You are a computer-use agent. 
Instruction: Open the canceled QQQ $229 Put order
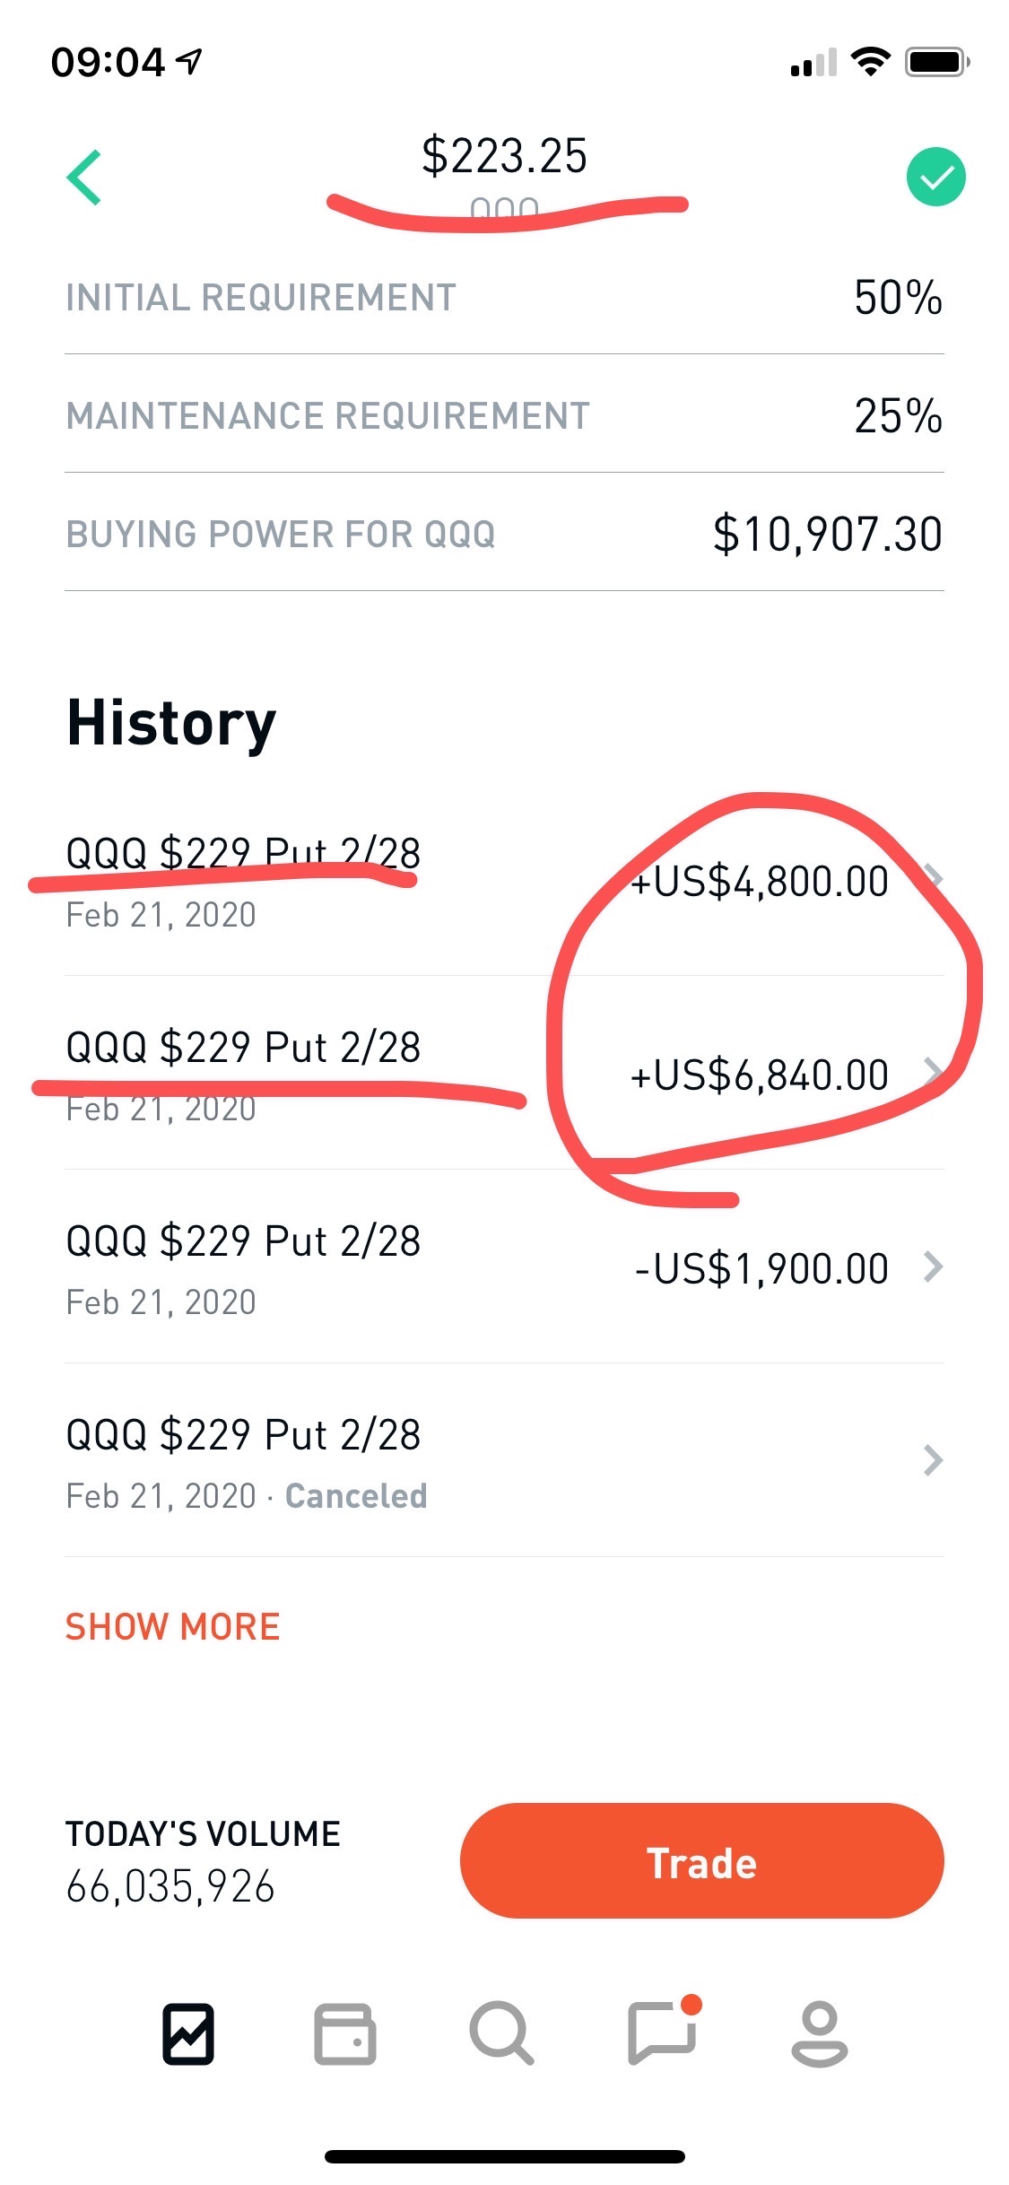coord(504,1460)
